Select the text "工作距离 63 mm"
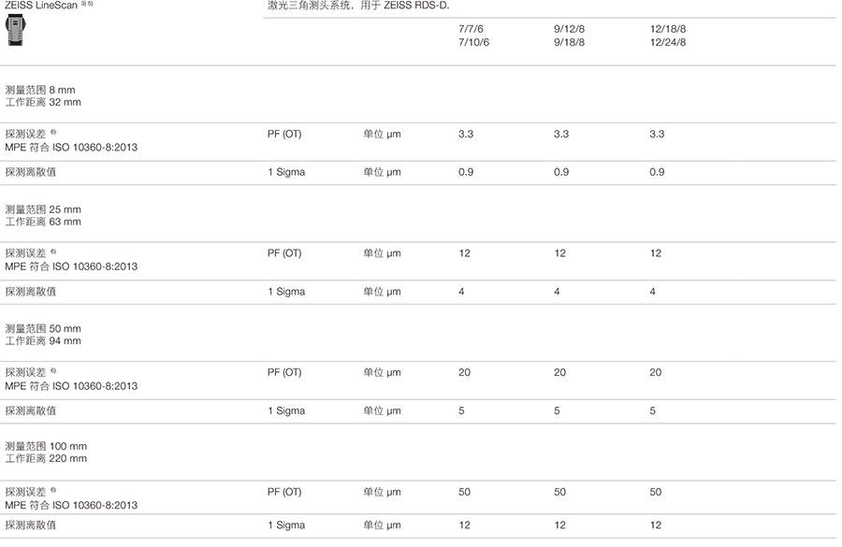This screenshot has height=547, width=842. click(x=43, y=222)
